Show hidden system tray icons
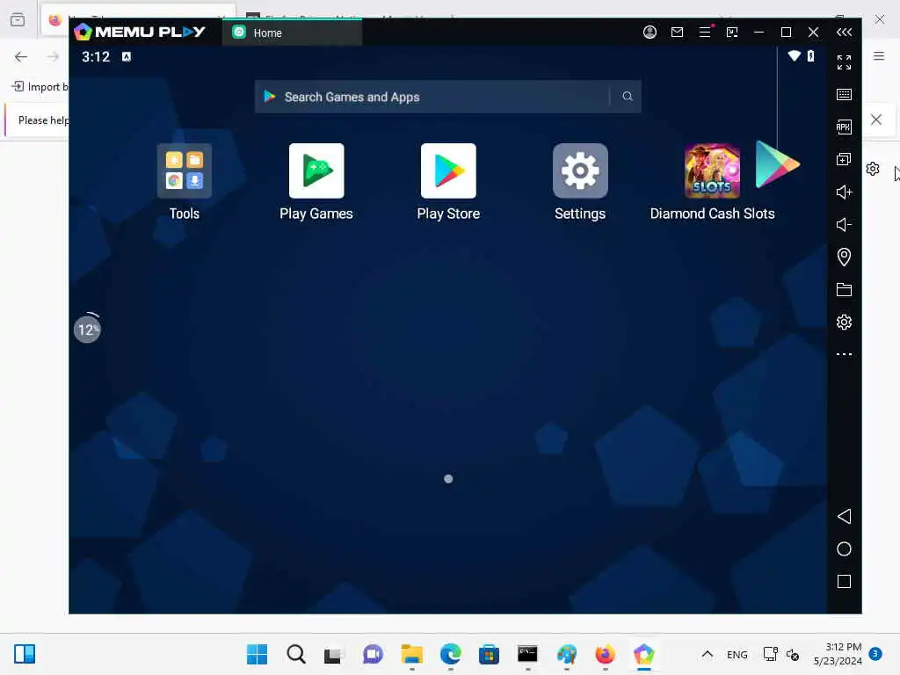Viewport: 900px width, 675px height. 708,654
